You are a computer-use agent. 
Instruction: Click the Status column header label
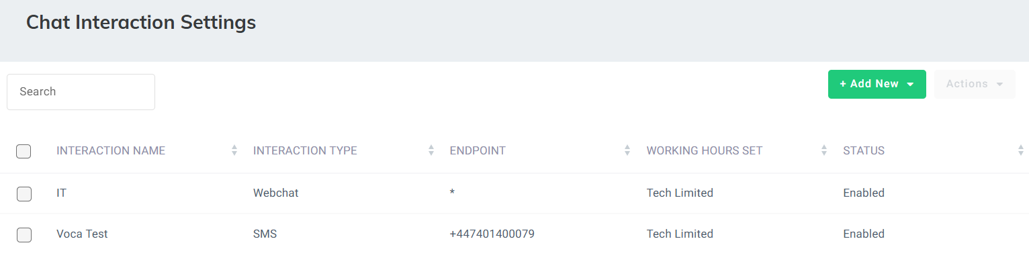click(864, 150)
